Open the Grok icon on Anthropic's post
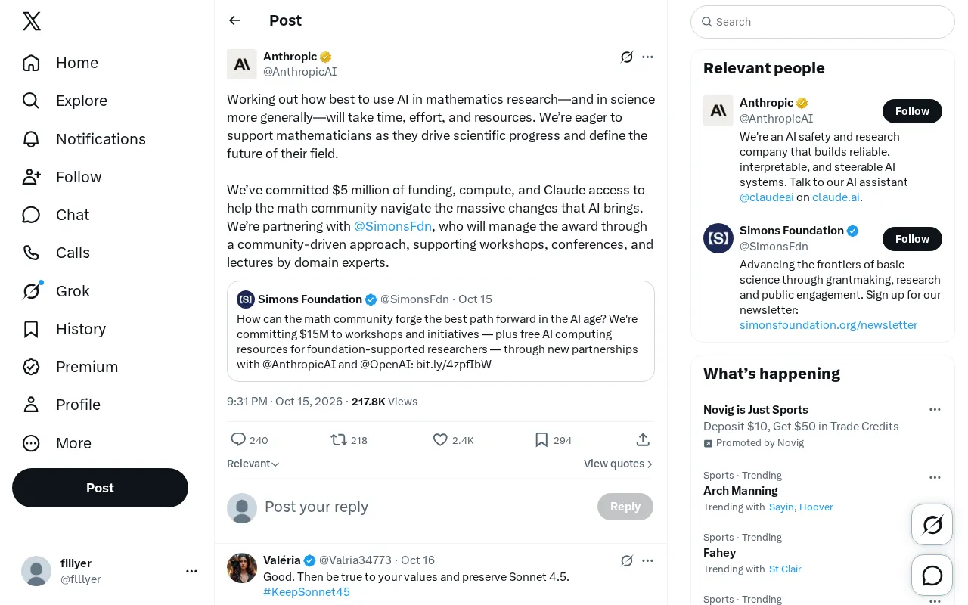968x605 pixels. (x=626, y=57)
